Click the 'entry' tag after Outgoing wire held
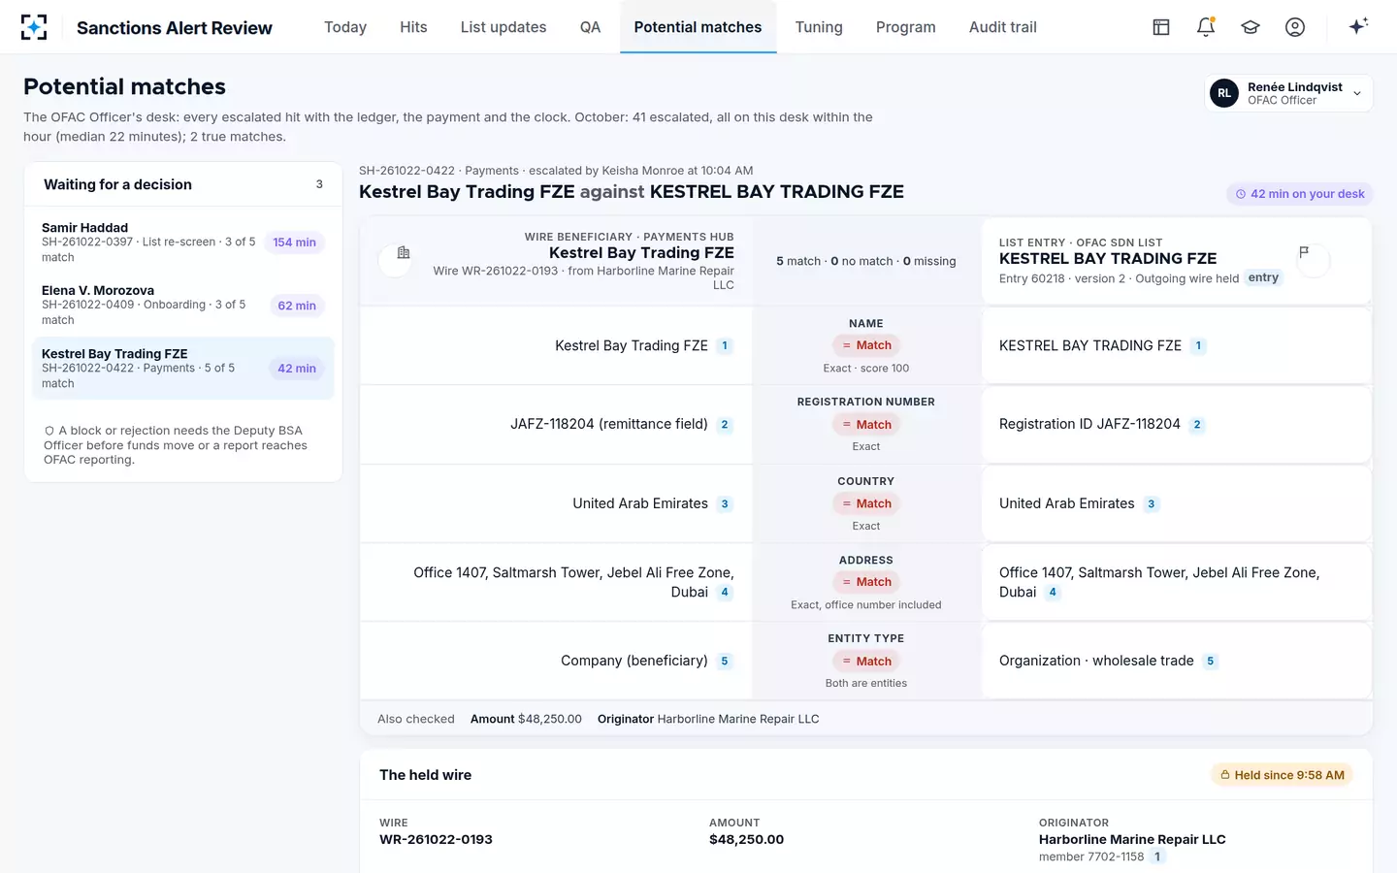Screen dimensions: 1397x873 pos(1263,278)
